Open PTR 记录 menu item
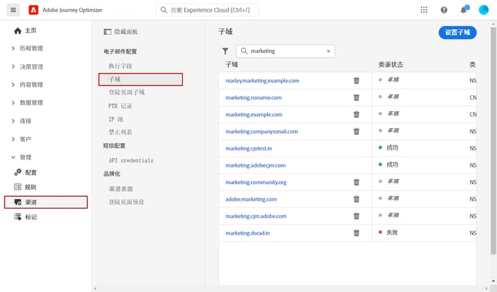The image size is (497, 292). 120,106
